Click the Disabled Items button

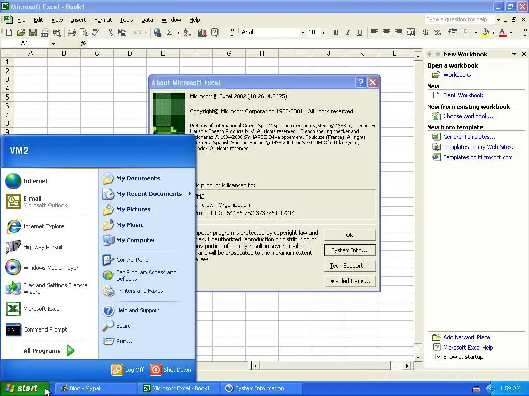350,281
